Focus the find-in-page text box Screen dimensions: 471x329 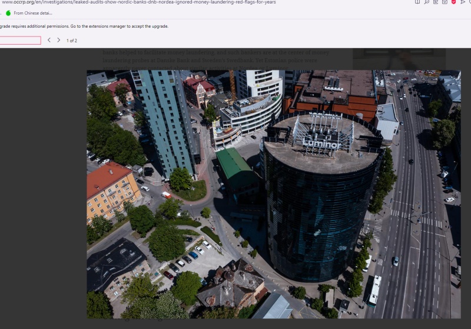pos(20,41)
